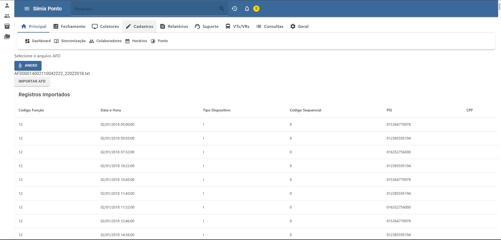Open the hamburger menu icon
Viewport: 501px width, 240px height.
pyautogui.click(x=27, y=9)
